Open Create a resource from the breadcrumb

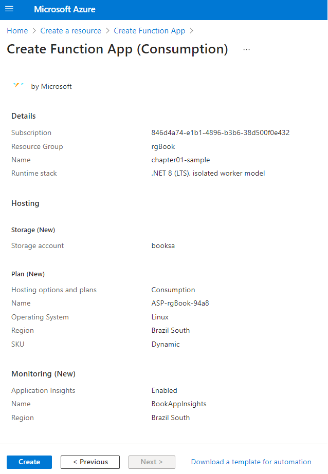70,31
